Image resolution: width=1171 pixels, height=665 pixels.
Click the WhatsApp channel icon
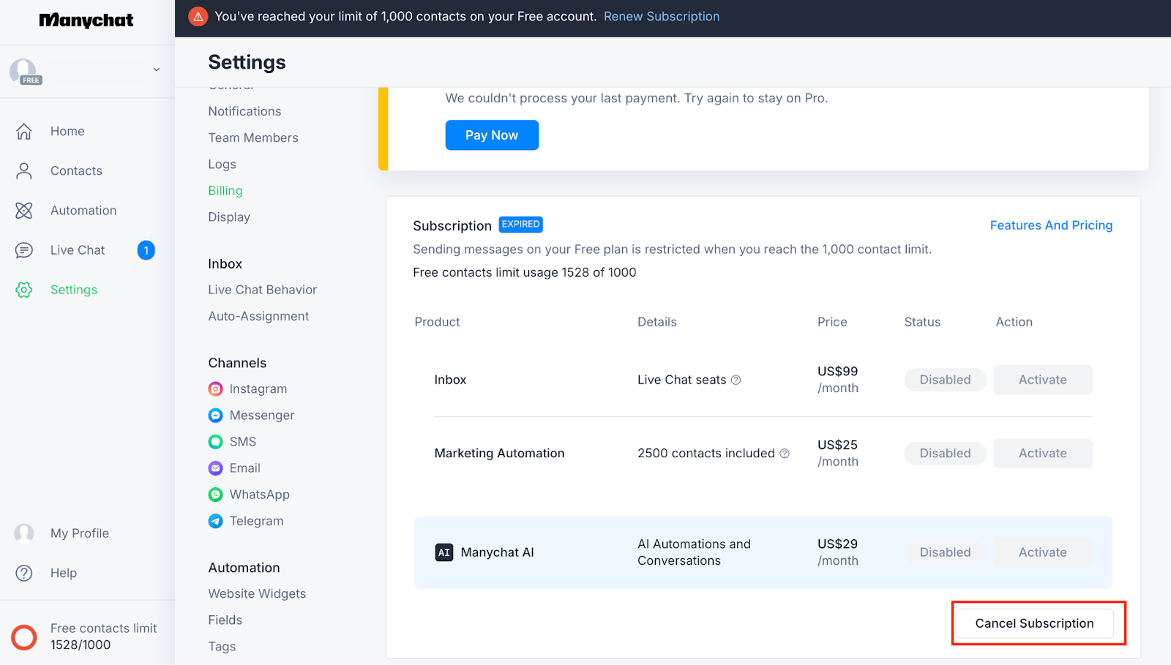[215, 495]
